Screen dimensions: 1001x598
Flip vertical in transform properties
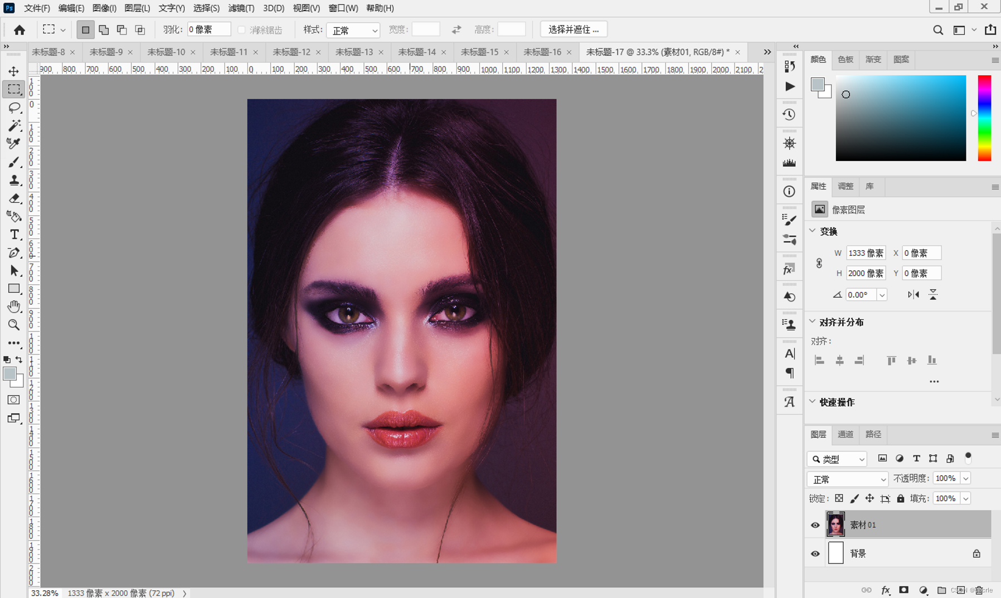[933, 295]
